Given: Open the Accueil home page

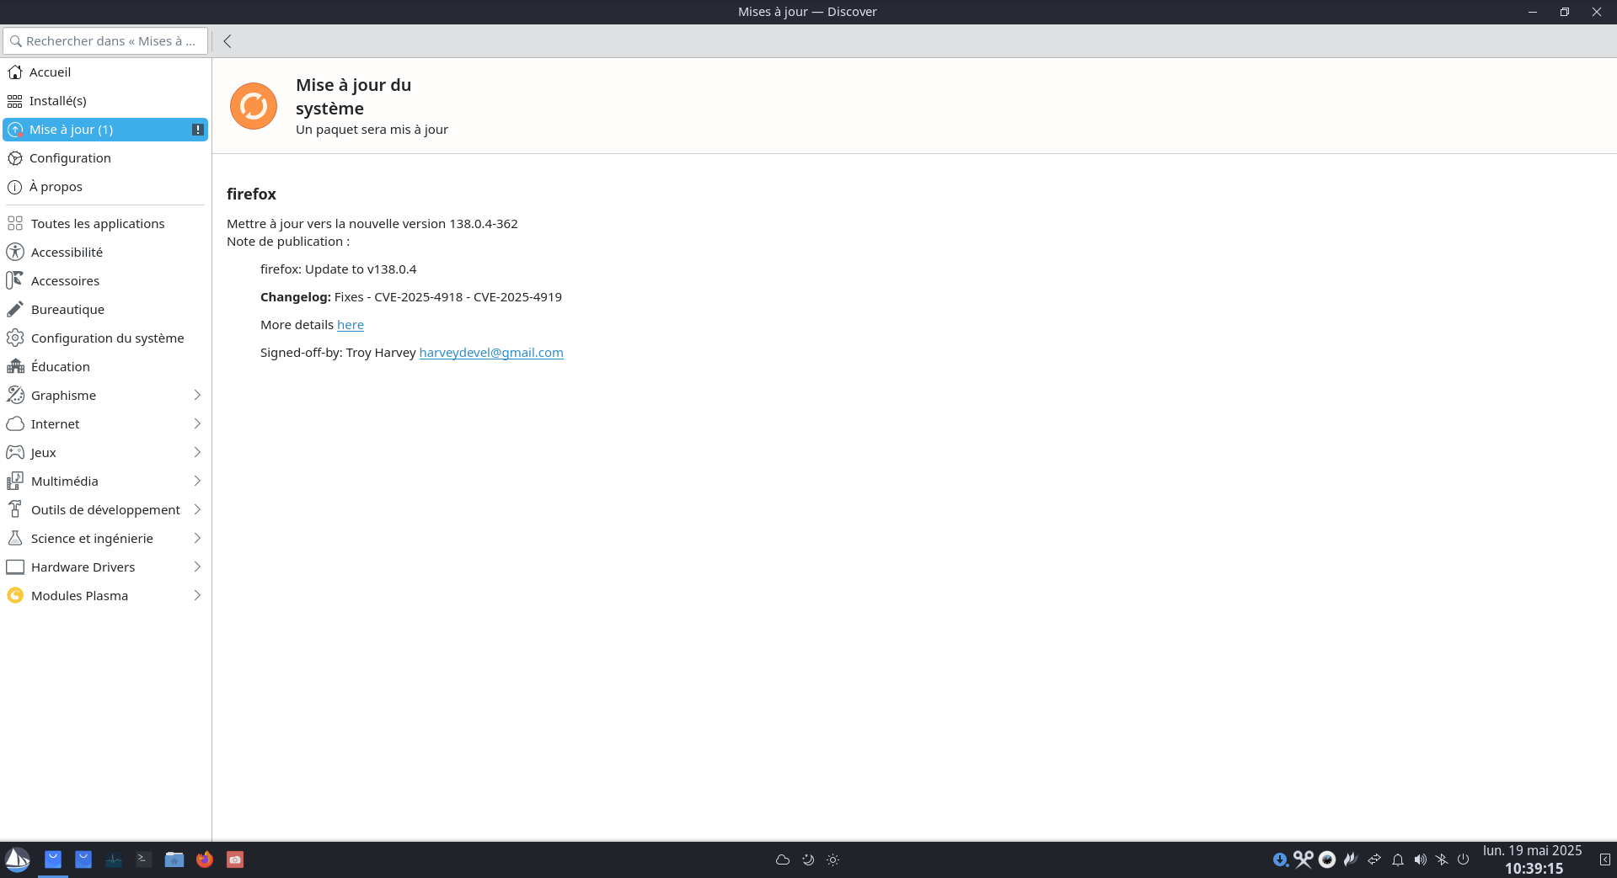Looking at the screenshot, I should [105, 72].
